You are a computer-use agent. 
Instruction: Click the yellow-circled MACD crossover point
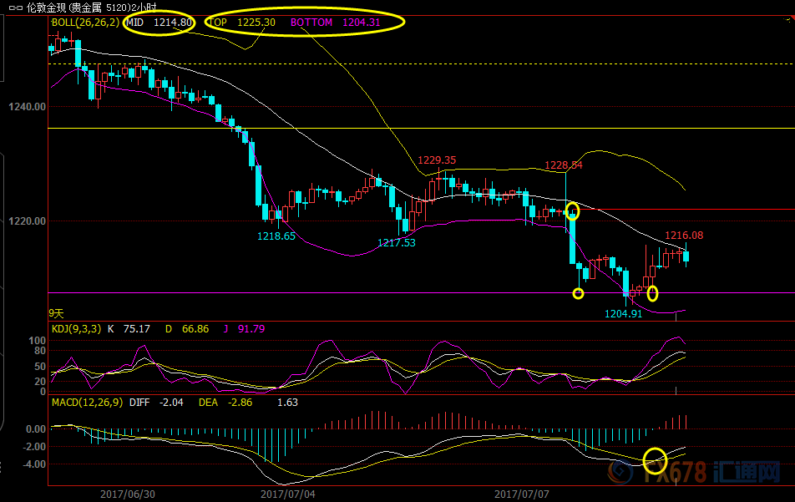[656, 459]
